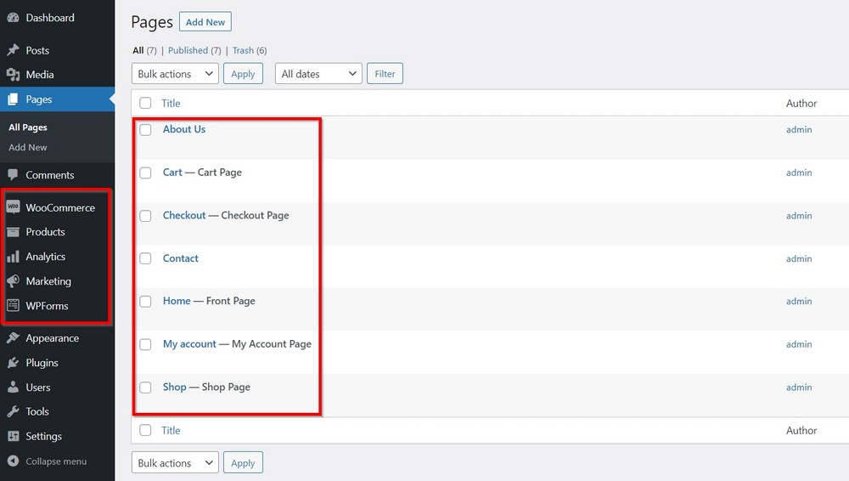Open the My account page link
Viewport: 849px width, 481px height.
pyautogui.click(x=189, y=344)
